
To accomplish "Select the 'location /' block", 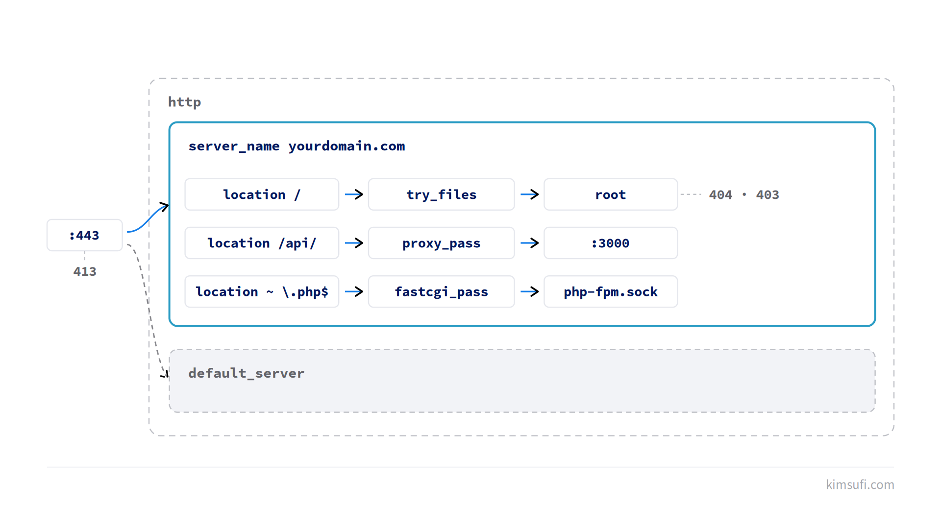I will point(262,194).
